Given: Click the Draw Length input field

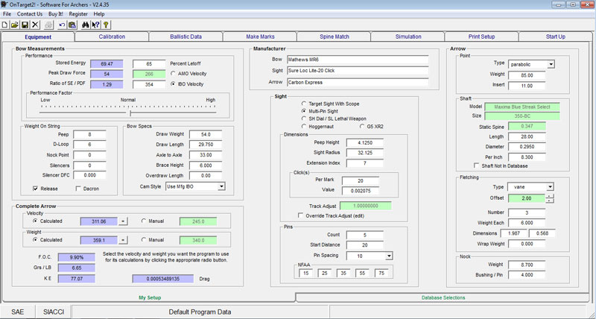Looking at the screenshot, I should (x=206, y=145).
